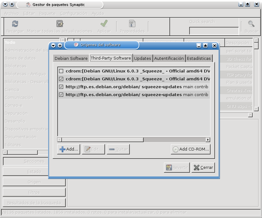Click the Add CD-ROM disc icon
The height and width of the screenshot is (218, 262).
(176, 149)
